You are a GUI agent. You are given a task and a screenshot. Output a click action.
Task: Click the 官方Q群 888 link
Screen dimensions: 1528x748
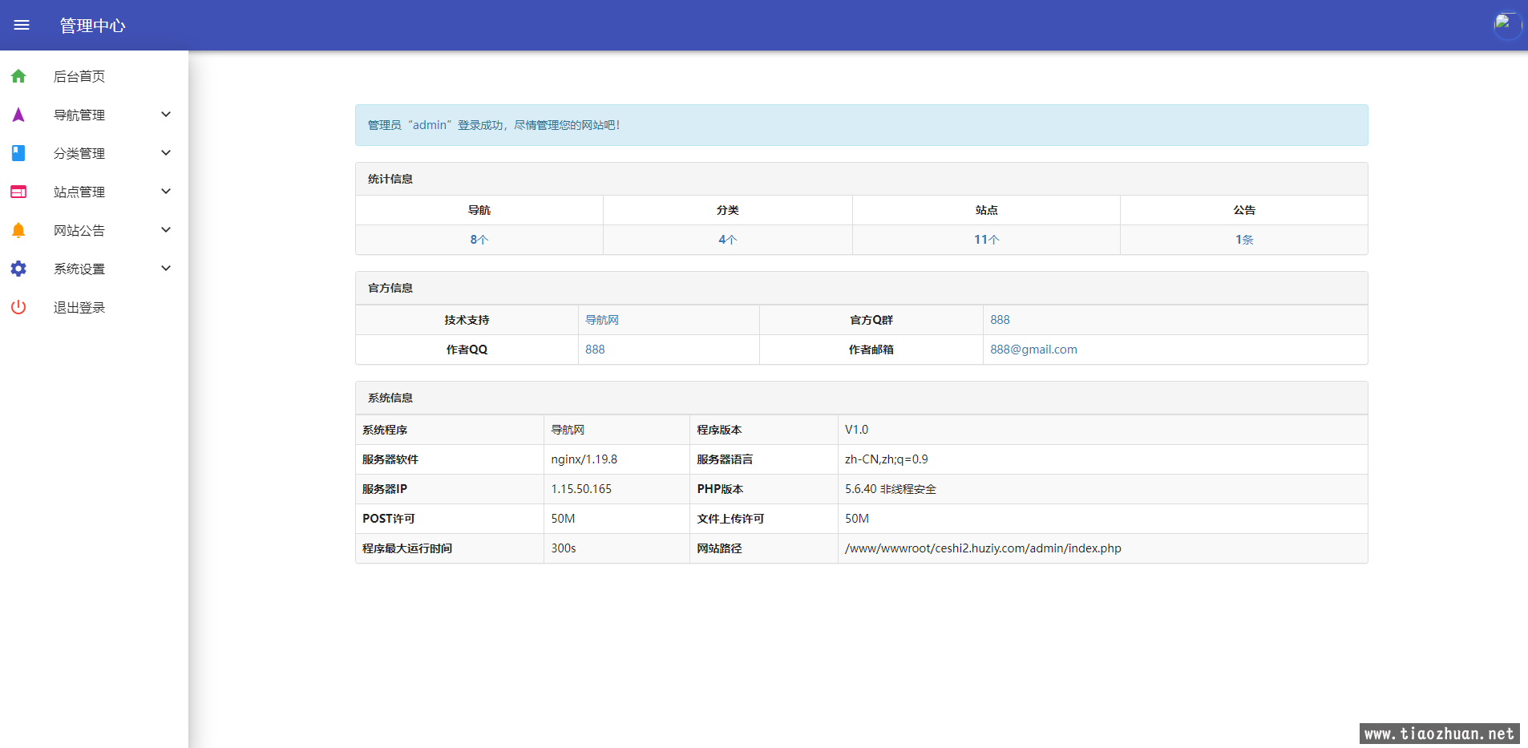click(x=1000, y=320)
